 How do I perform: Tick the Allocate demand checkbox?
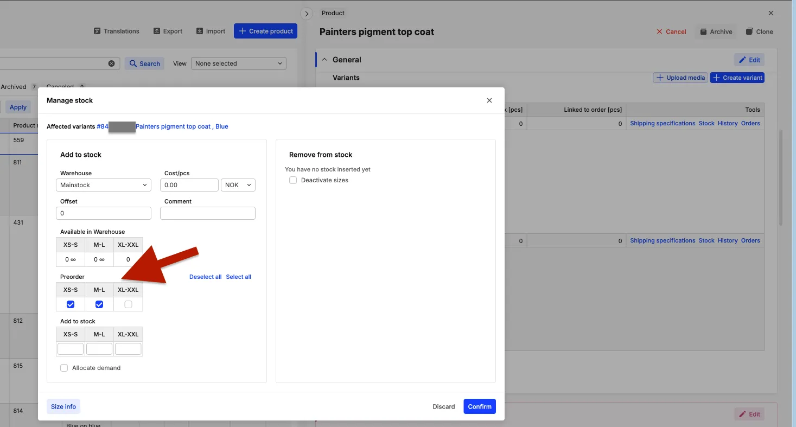64,368
